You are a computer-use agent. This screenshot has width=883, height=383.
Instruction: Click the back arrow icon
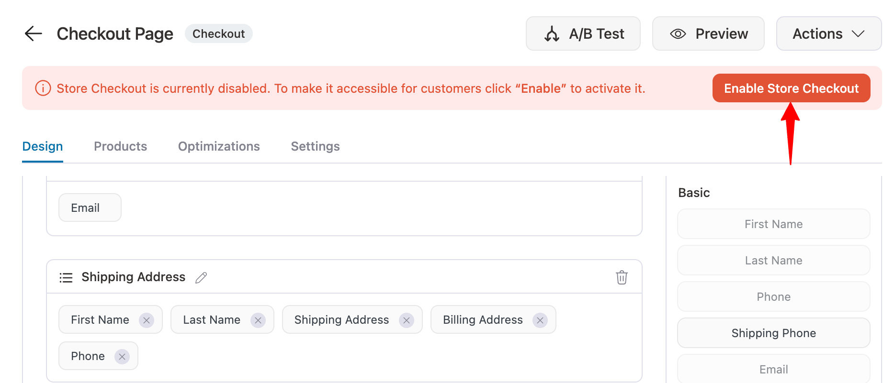tap(34, 33)
